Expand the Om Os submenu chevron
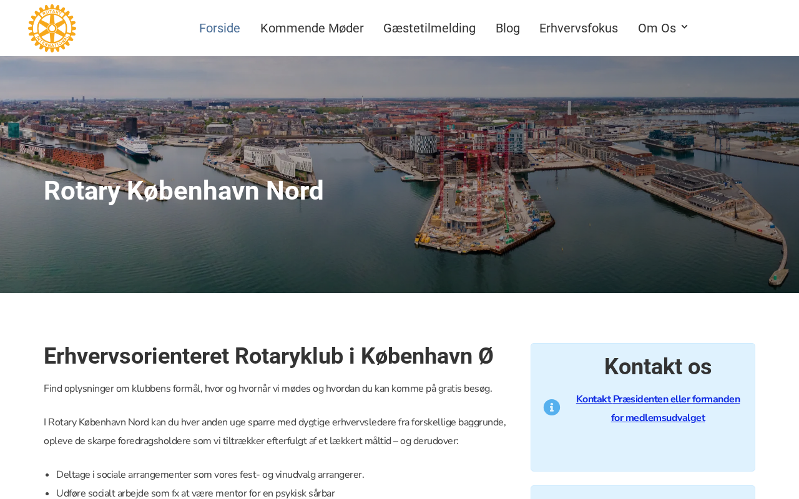799x499 pixels. click(x=684, y=27)
